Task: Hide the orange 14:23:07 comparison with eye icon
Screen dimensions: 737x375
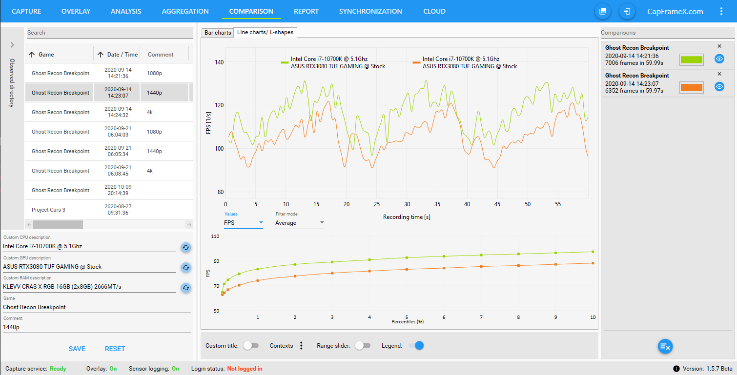Action: (719, 87)
